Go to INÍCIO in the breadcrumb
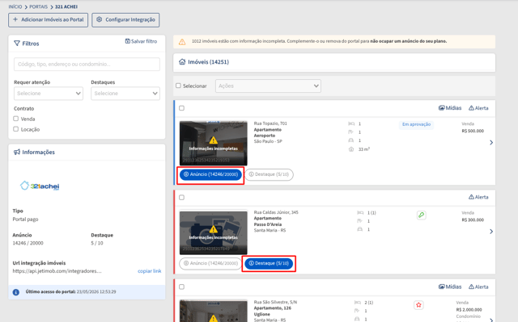 [15, 6]
